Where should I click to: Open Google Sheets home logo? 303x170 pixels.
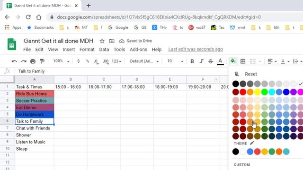point(12,44)
